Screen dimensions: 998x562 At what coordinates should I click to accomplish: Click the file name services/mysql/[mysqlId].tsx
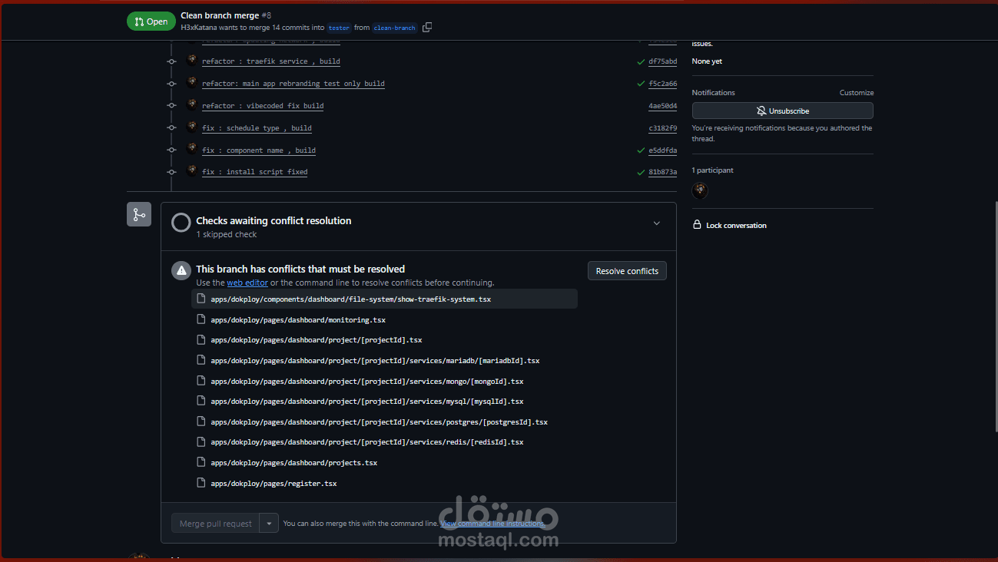point(367,402)
